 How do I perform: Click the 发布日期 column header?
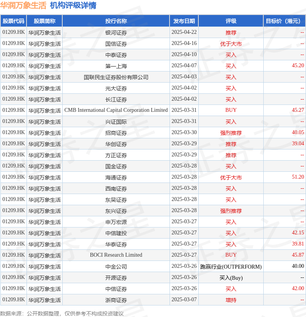(x=184, y=21)
